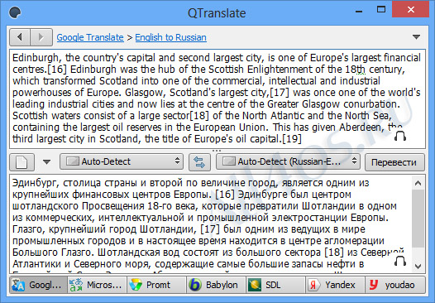
Task: Select the Google translation service tab
Action: (x=38, y=285)
